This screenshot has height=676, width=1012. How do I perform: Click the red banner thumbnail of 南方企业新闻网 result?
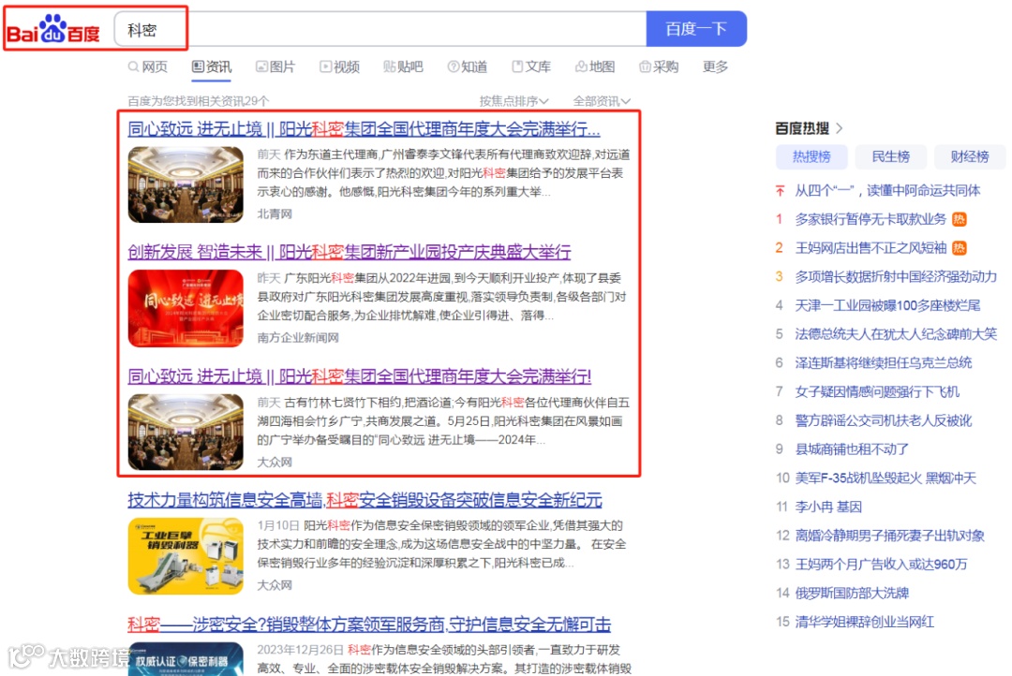click(186, 308)
